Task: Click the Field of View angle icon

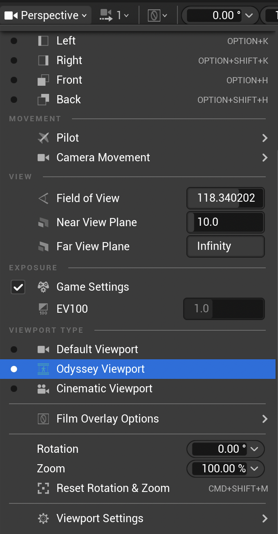Action: point(43,198)
